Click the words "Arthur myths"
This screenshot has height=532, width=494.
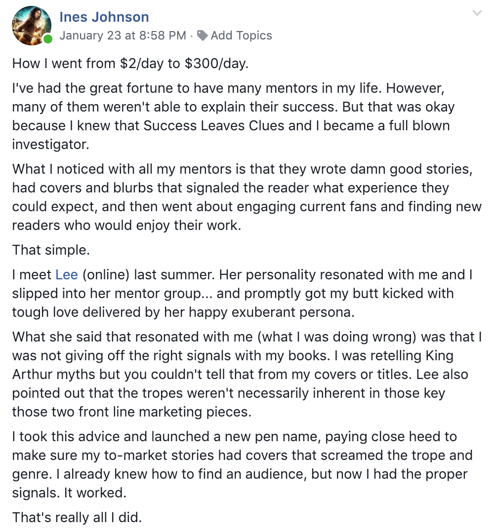(x=54, y=374)
